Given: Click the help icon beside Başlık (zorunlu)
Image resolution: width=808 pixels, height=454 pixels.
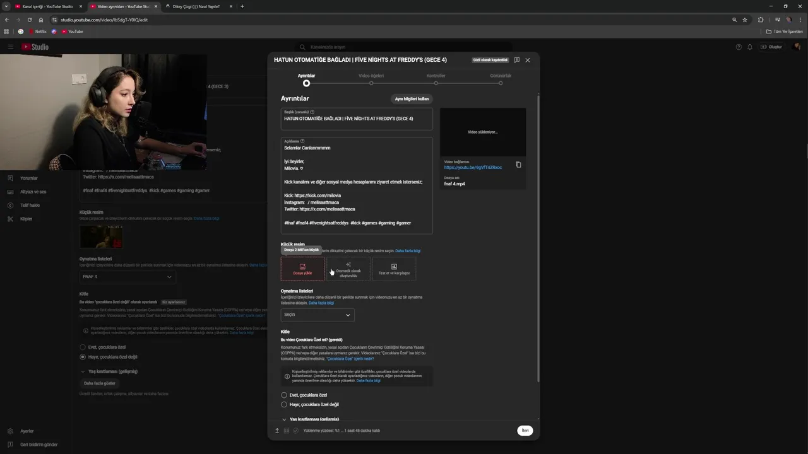Looking at the screenshot, I should tap(312, 112).
